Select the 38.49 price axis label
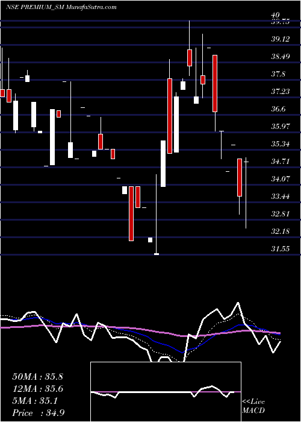 281,57
